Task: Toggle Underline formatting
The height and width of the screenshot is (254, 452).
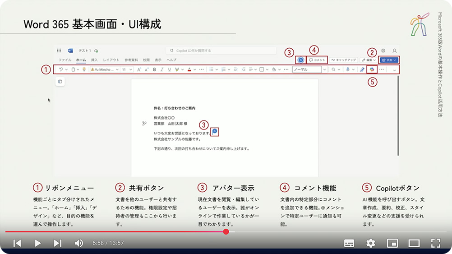Action: [169, 69]
